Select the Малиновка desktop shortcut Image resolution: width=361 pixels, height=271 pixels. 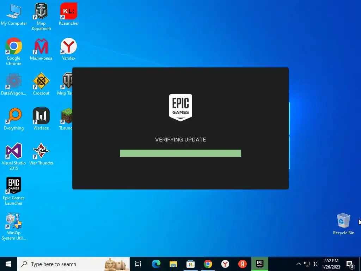pyautogui.click(x=41, y=49)
